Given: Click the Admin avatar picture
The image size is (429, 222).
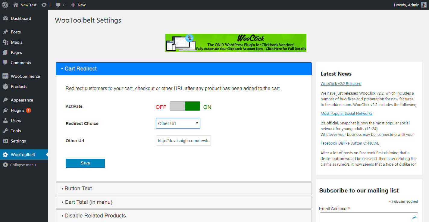Looking at the screenshot, I should [x=424, y=5].
